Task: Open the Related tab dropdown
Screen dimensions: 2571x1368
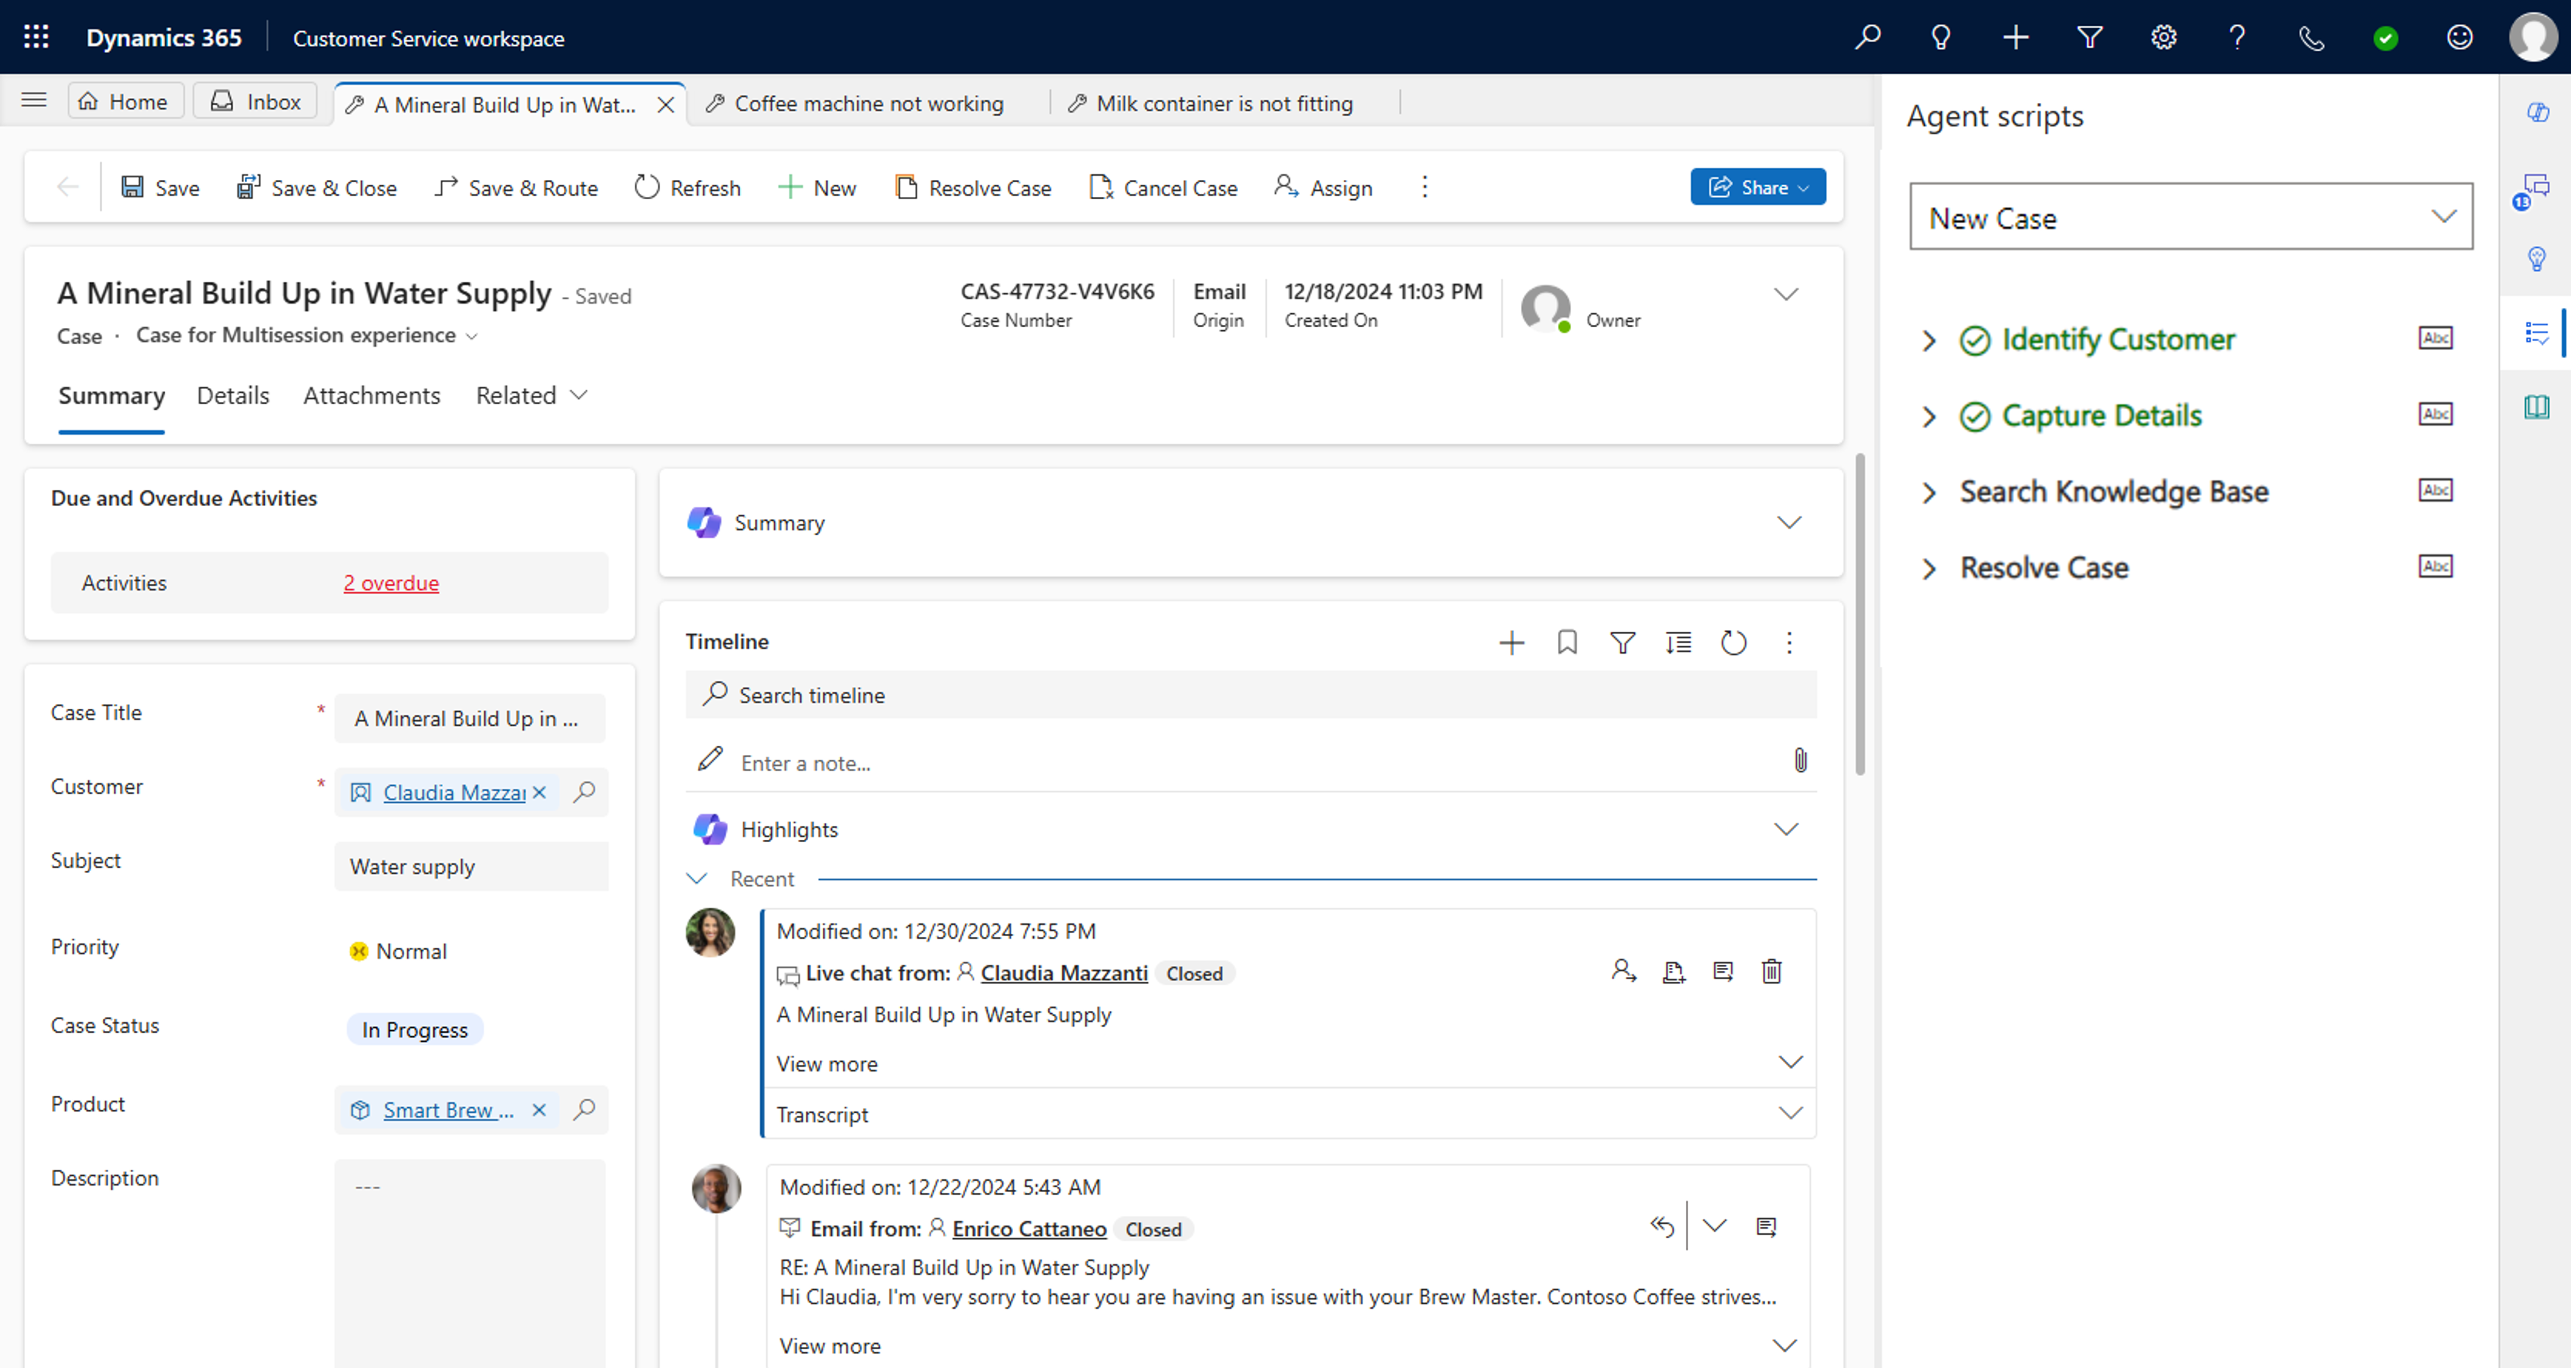Action: click(x=531, y=395)
